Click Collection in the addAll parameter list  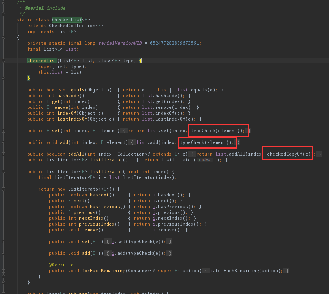coord(131,154)
